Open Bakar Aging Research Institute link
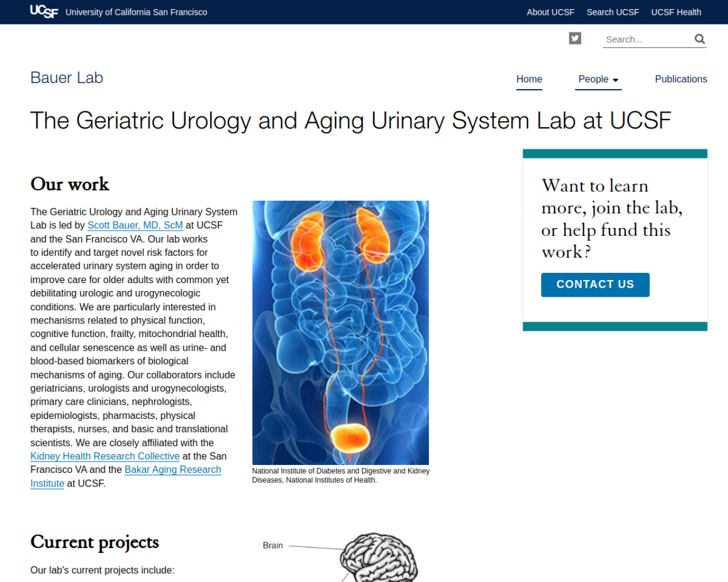The height and width of the screenshot is (582, 728). pyautogui.click(x=126, y=476)
